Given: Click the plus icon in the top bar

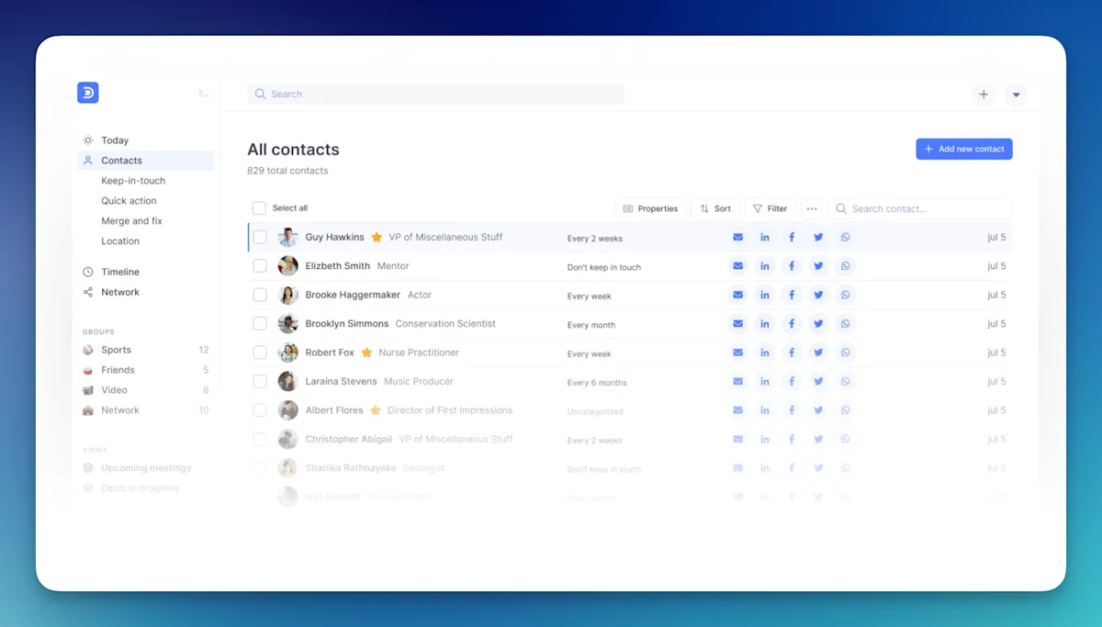Looking at the screenshot, I should click(984, 94).
